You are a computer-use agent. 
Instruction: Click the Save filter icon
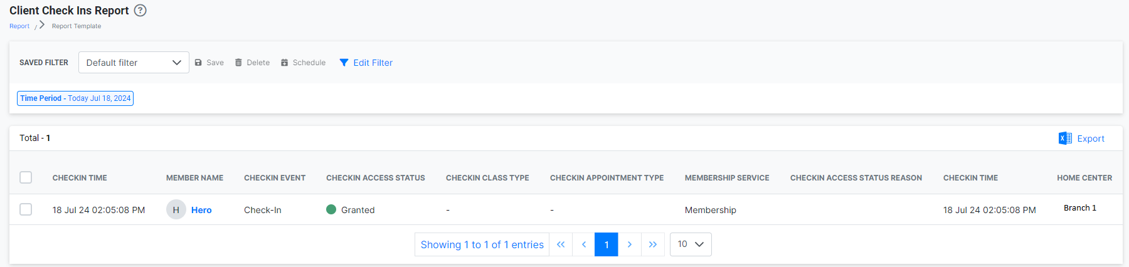click(x=198, y=63)
